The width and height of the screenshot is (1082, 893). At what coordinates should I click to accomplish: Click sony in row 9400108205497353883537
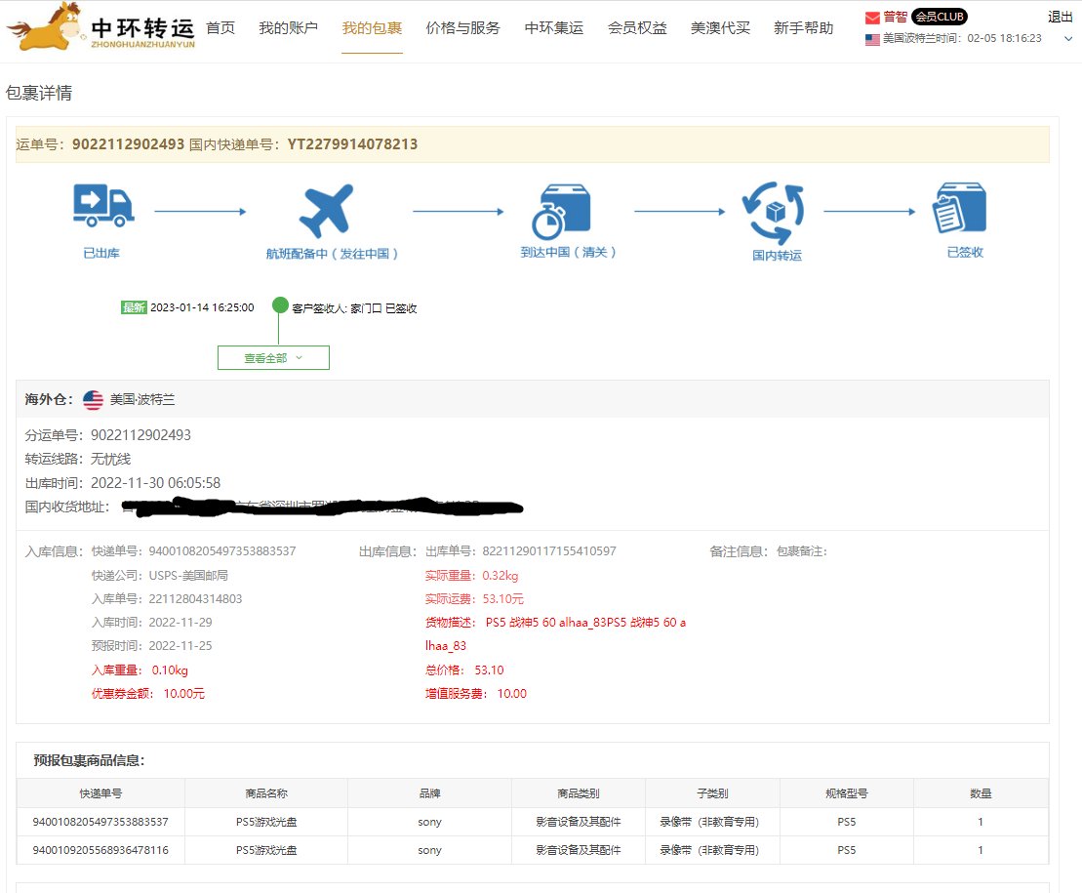[430, 822]
